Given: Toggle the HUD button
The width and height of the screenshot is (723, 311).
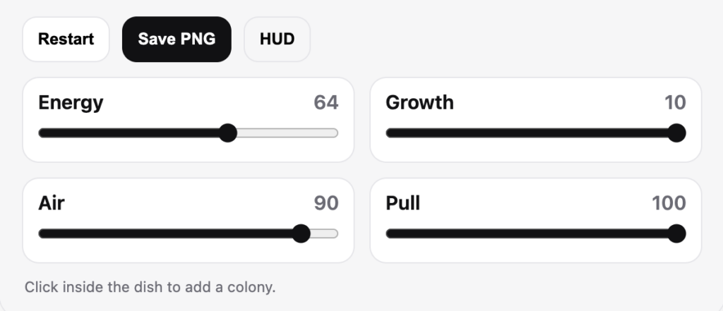Looking at the screenshot, I should [x=277, y=39].
